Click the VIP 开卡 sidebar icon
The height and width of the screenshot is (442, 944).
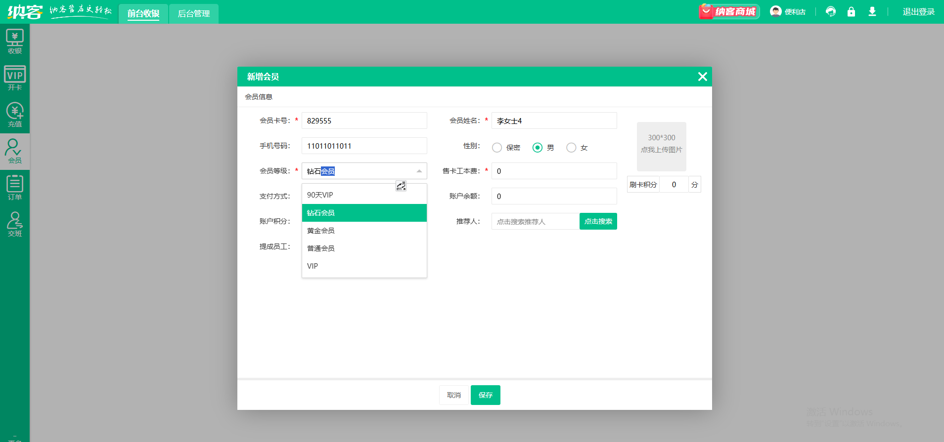[x=15, y=78]
